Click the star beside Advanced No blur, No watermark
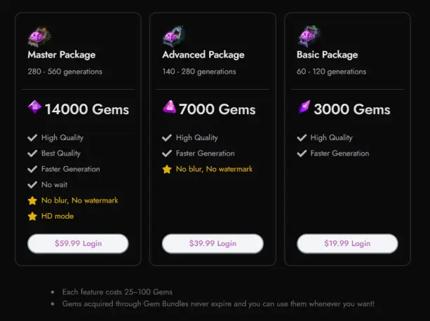This screenshot has width=430, height=321. tap(167, 170)
